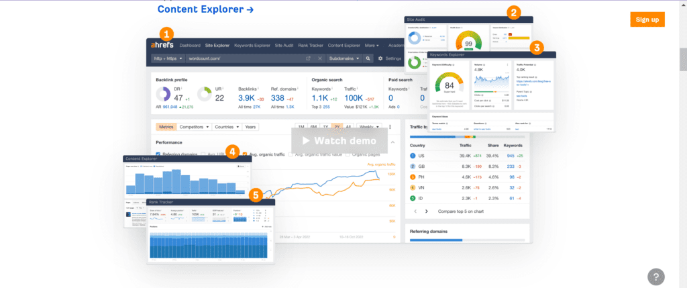Click orange number 2 marker on Site Audit
This screenshot has height=288, width=687.
[514, 11]
